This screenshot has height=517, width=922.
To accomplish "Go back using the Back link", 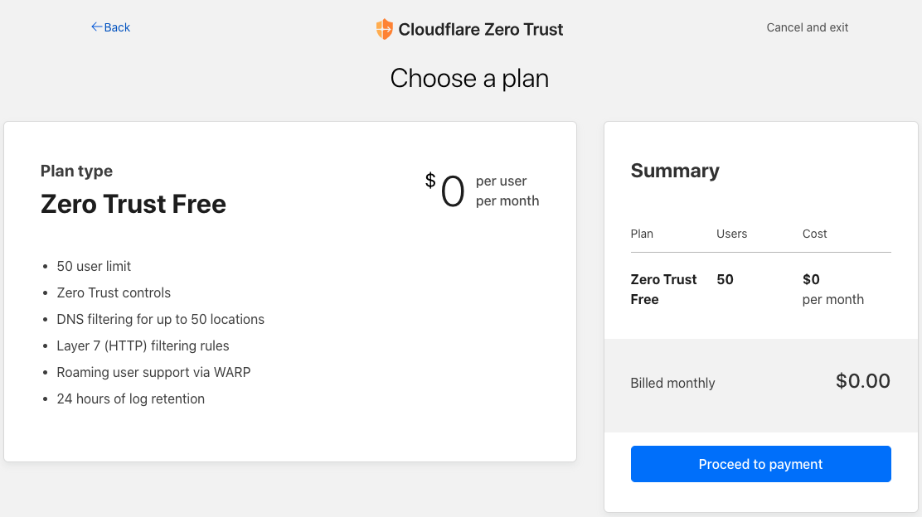I will 110,27.
